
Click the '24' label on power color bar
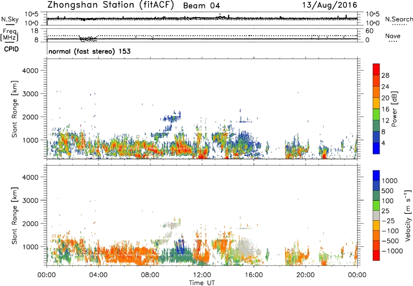(x=385, y=87)
